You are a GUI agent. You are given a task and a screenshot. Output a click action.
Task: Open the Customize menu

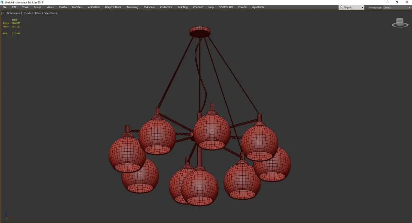[x=166, y=7]
